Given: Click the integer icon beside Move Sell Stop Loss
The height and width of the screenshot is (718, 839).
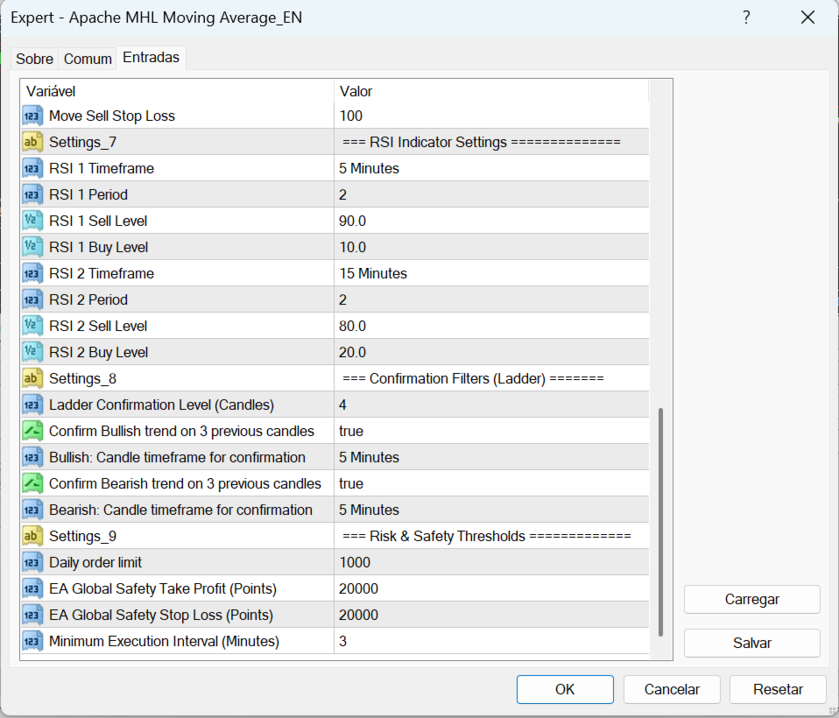Looking at the screenshot, I should [x=32, y=116].
